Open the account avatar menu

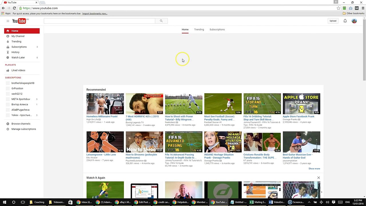(354, 21)
